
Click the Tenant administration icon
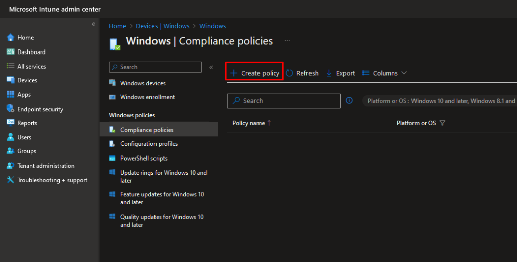pyautogui.click(x=11, y=166)
